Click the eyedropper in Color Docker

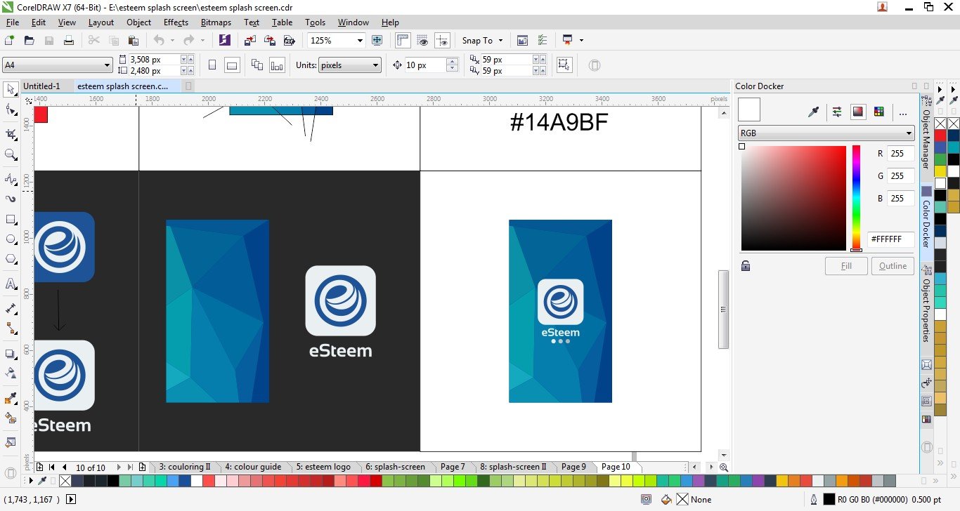(813, 112)
